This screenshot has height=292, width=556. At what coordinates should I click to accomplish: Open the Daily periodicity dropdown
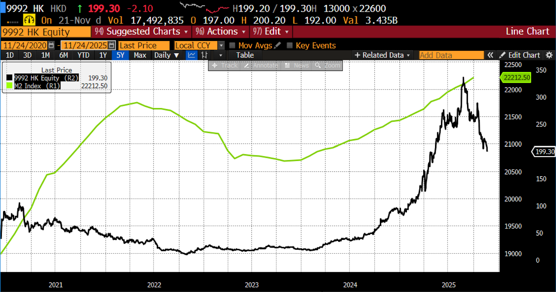click(x=166, y=55)
